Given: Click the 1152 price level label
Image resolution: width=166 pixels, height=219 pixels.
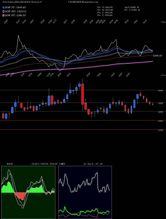Looking at the screenshot, I should (x=160, y=130).
